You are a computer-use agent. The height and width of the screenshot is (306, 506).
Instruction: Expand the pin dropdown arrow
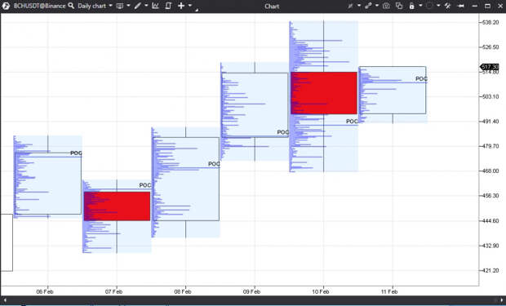[359, 6]
